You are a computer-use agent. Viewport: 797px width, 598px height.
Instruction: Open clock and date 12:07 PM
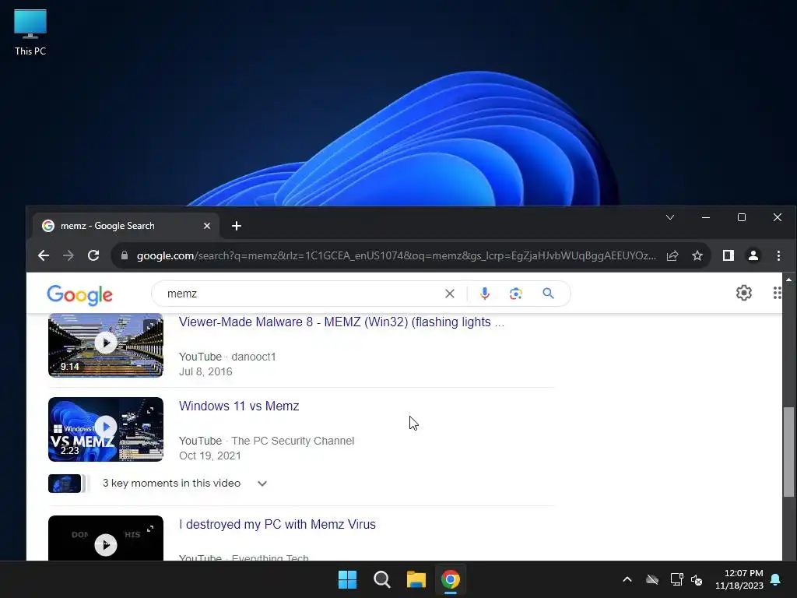pos(739,579)
